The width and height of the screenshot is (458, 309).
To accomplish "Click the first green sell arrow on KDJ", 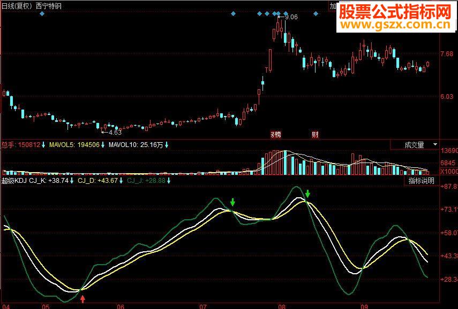I will click(x=232, y=202).
